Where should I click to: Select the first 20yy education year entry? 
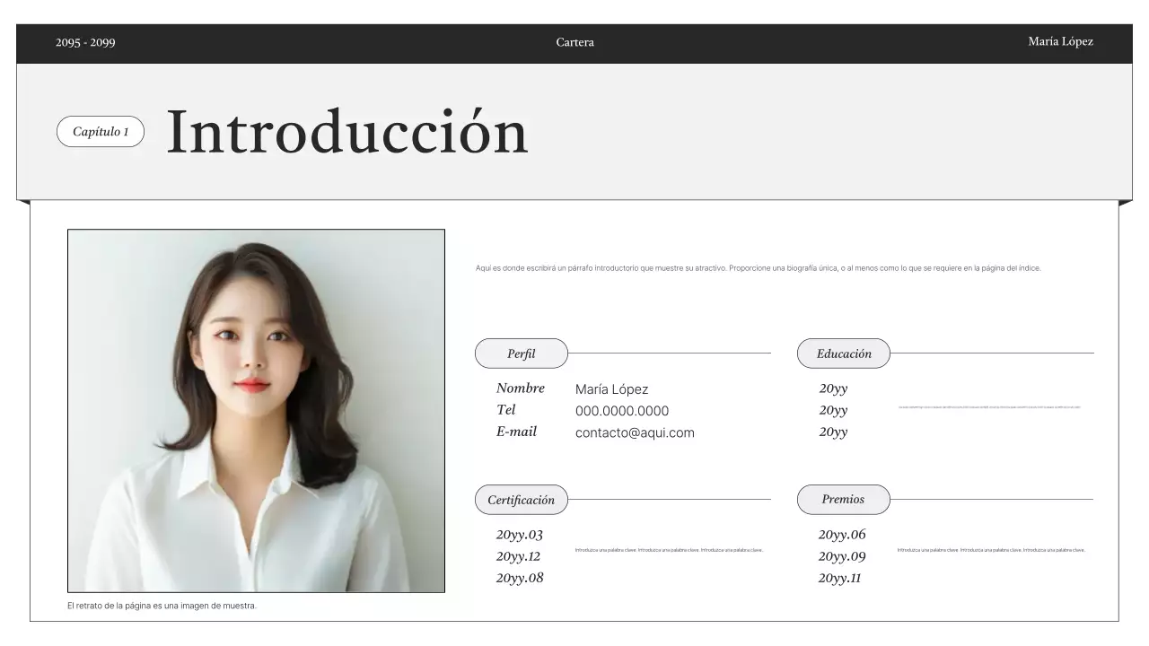[x=831, y=388]
